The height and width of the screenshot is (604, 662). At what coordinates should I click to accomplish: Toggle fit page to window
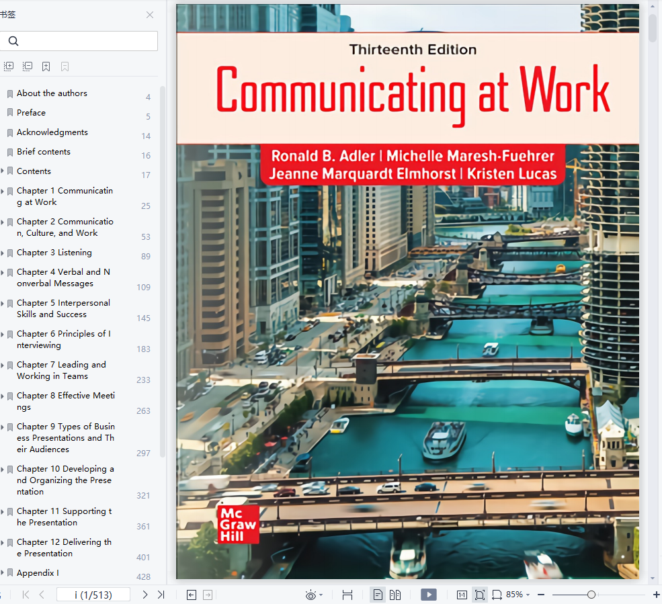tap(480, 595)
